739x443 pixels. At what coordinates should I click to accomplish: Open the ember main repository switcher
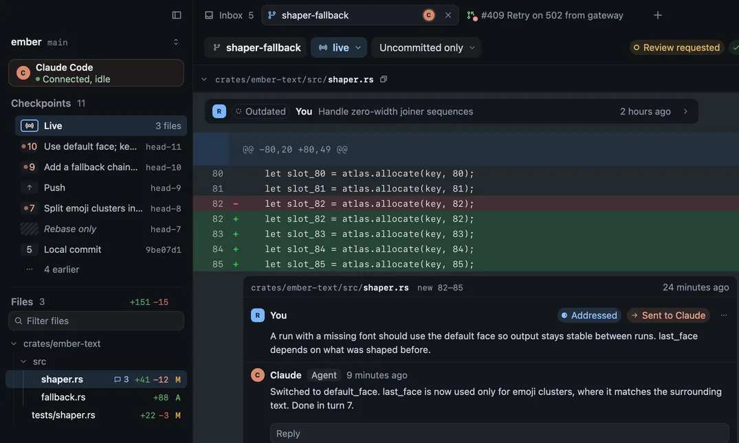96,42
